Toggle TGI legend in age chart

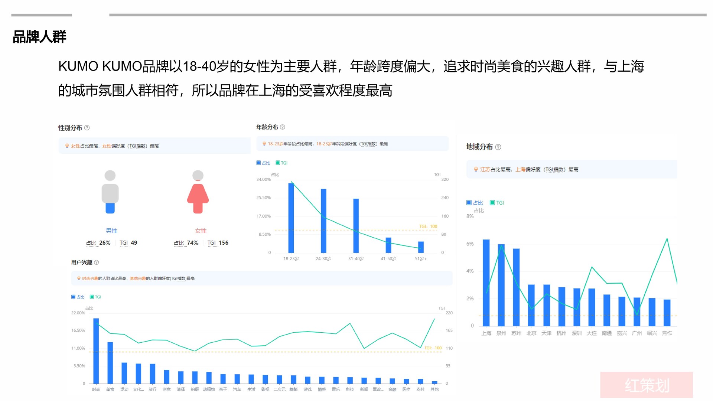pyautogui.click(x=282, y=163)
